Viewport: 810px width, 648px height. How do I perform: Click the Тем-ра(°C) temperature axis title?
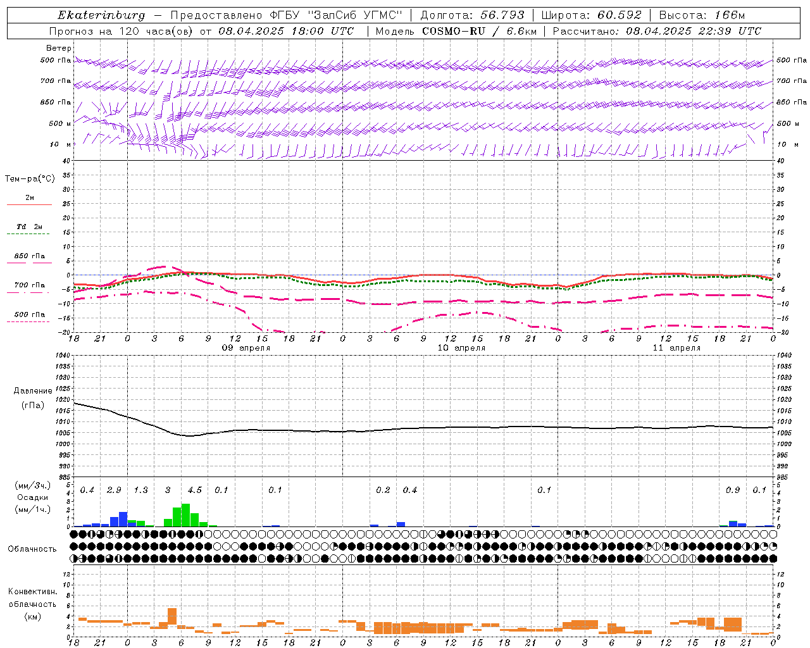click(x=30, y=179)
